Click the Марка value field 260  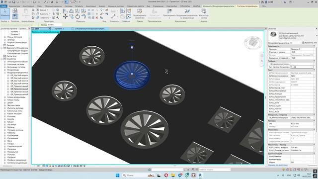[302, 163]
